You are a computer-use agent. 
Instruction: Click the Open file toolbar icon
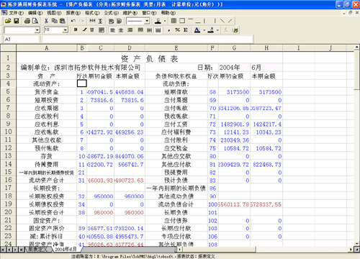pos(8,21)
